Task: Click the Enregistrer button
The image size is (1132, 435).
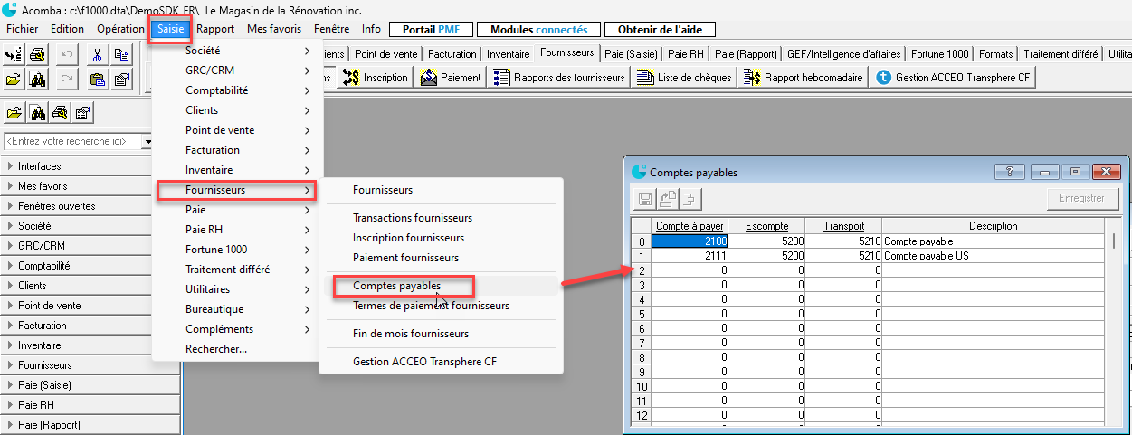Action: 1082,198
